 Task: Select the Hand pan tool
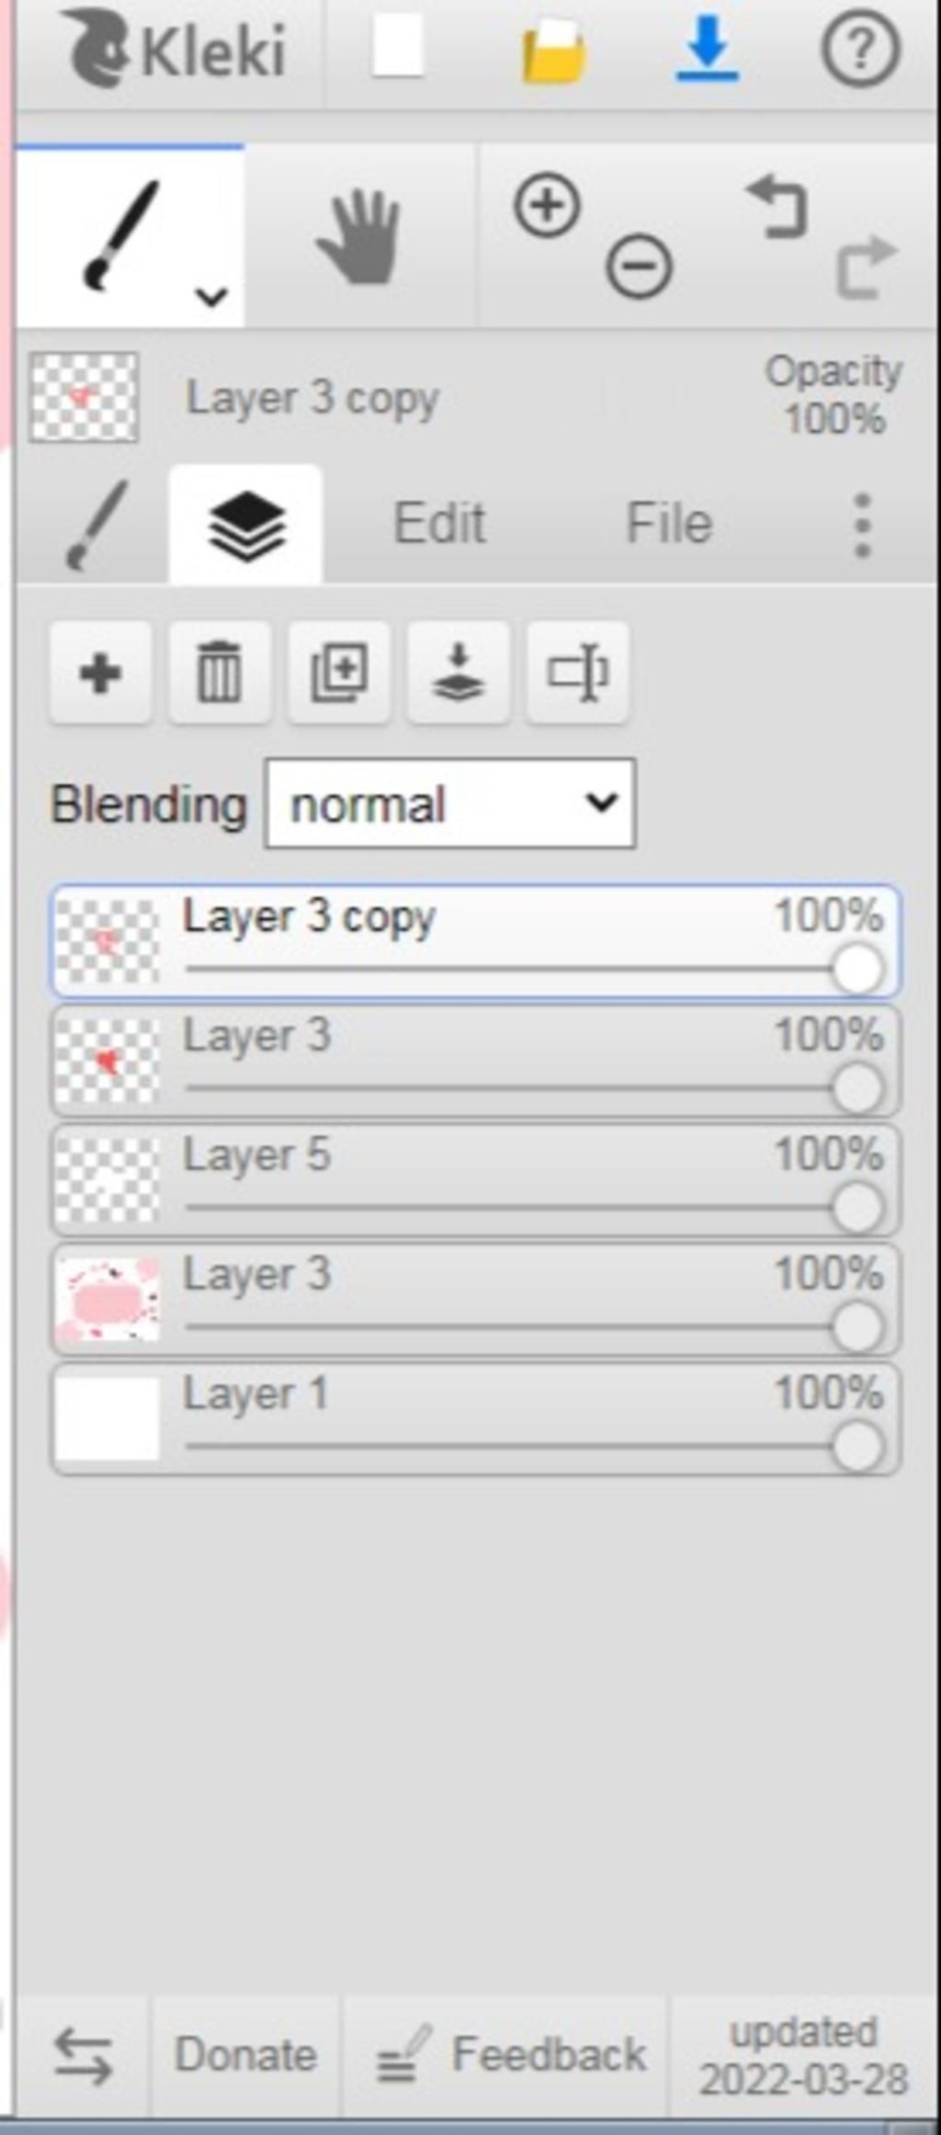359,236
